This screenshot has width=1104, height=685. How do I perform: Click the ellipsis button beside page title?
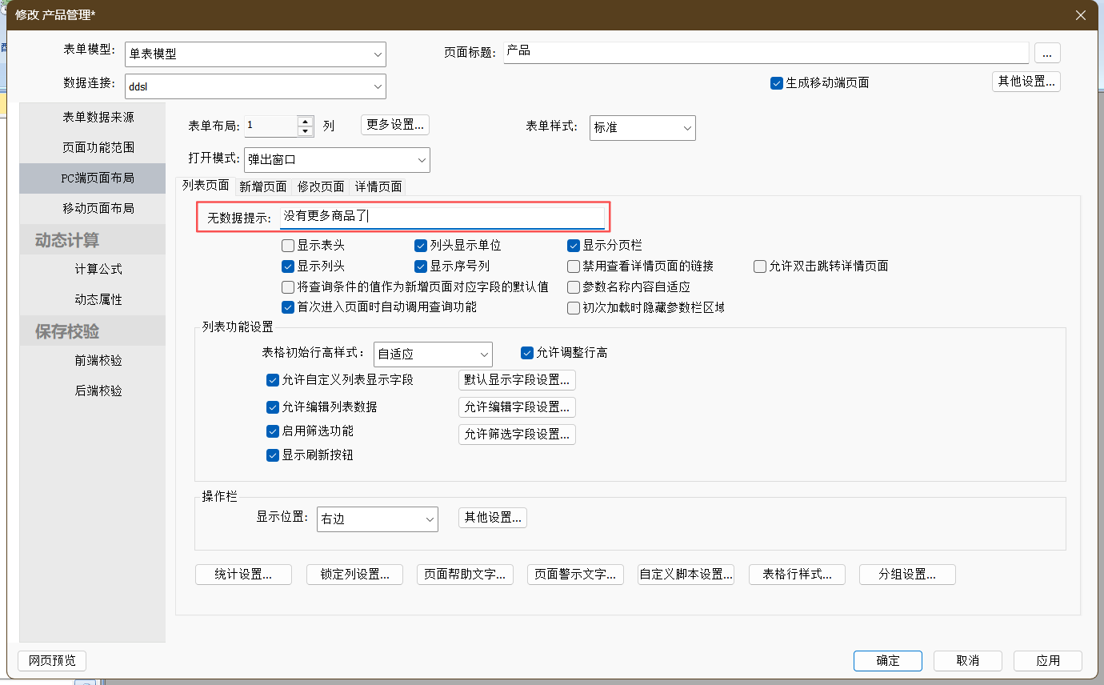pyautogui.click(x=1047, y=53)
